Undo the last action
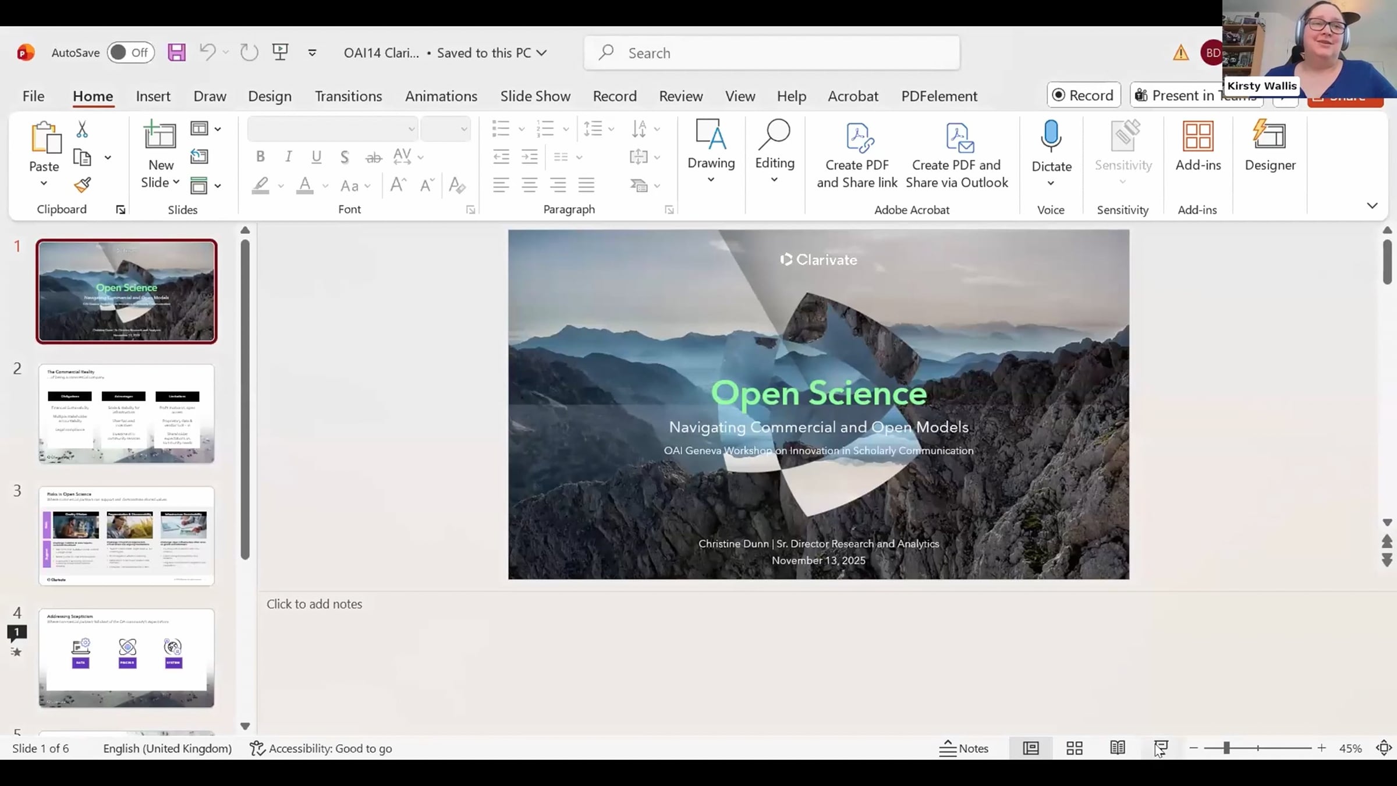The image size is (1397, 786). pyautogui.click(x=207, y=52)
